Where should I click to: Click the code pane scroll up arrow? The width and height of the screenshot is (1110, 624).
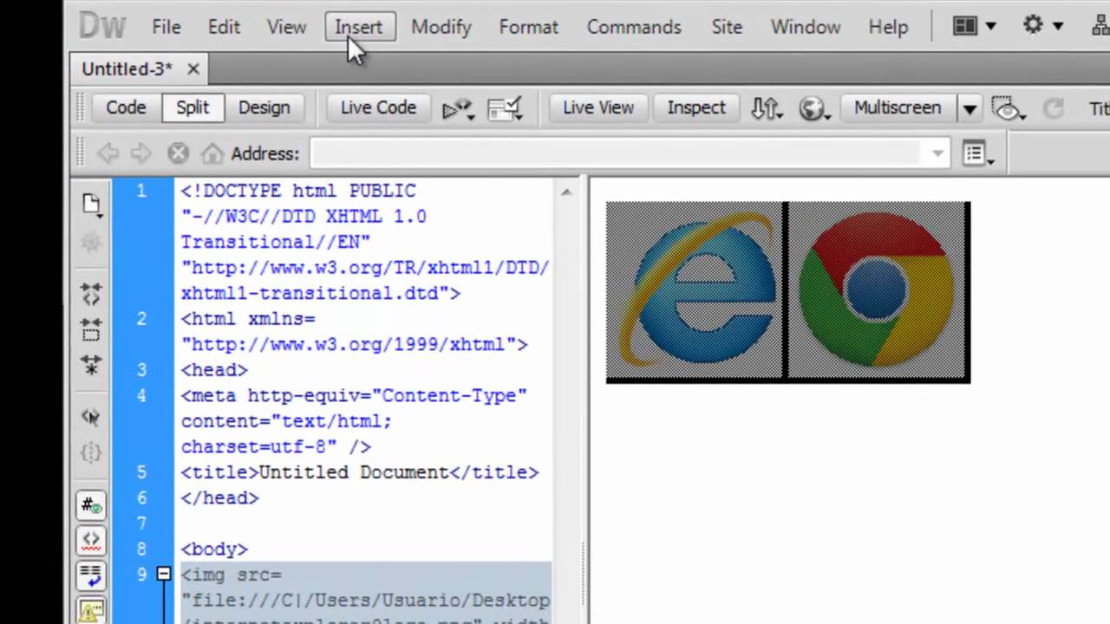coord(566,192)
